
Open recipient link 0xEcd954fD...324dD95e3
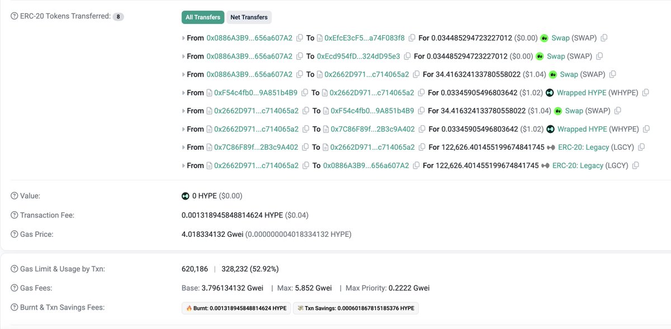click(358, 56)
